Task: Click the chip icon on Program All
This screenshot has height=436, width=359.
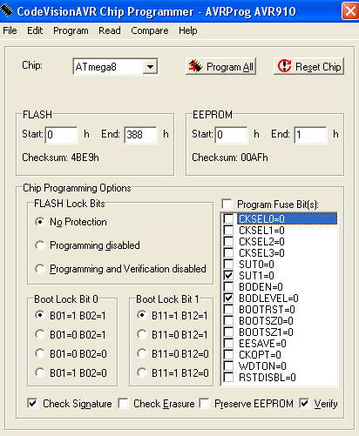Action: [195, 66]
